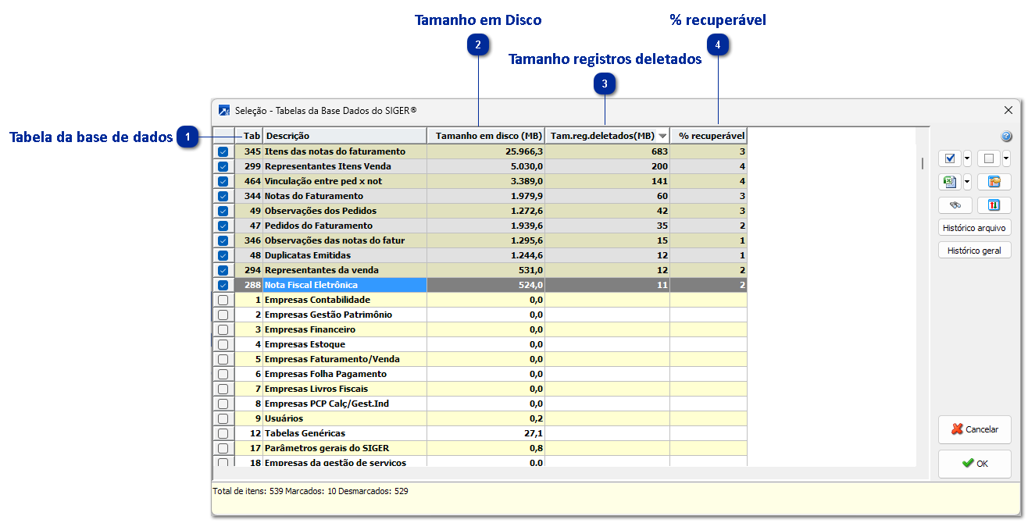
Task: Expand the Excel export dropdown arrow
Action: point(967,182)
